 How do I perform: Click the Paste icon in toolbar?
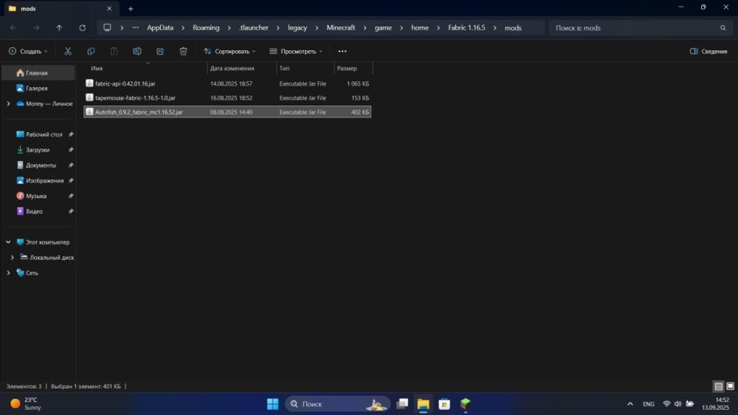114,52
